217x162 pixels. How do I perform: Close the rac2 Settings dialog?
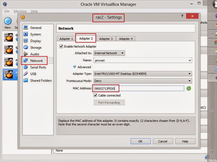[192, 16]
